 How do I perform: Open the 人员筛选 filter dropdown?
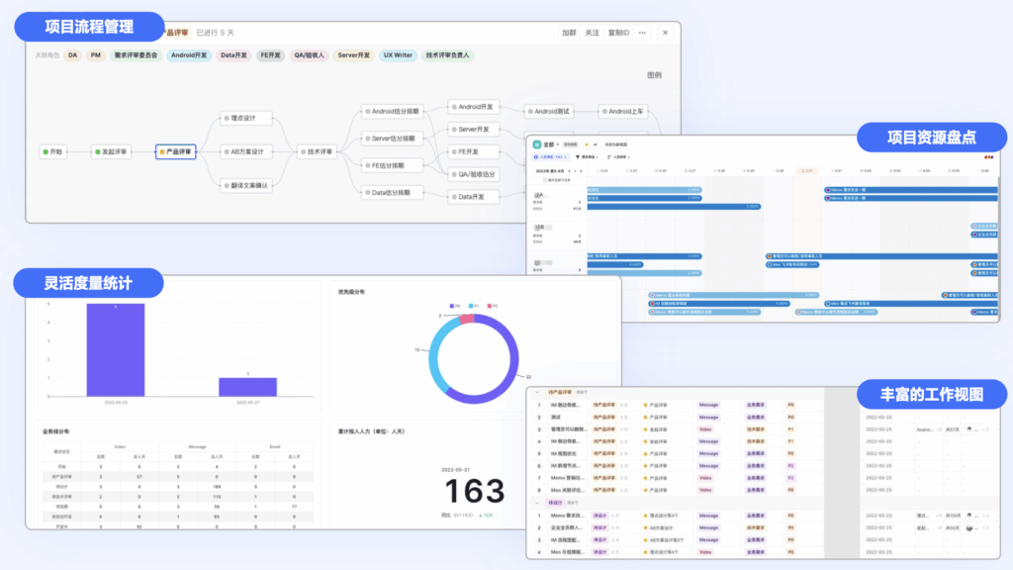click(549, 157)
